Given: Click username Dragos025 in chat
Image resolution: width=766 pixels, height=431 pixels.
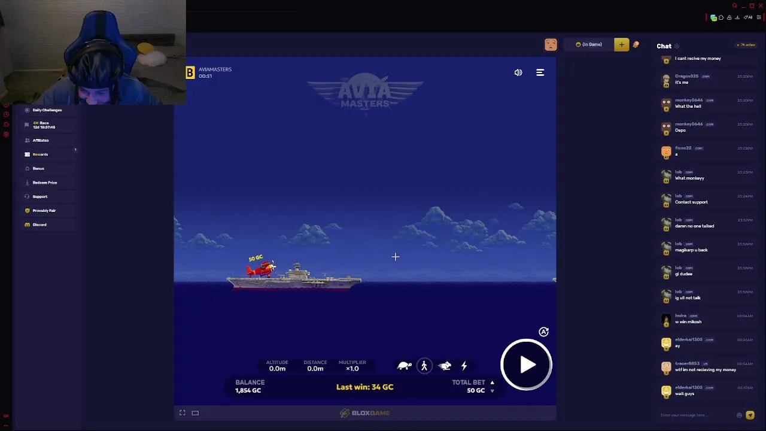Looking at the screenshot, I should 686,76.
